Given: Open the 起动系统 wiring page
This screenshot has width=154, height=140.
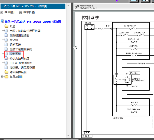Looking at the screenshot, I should [15, 45].
